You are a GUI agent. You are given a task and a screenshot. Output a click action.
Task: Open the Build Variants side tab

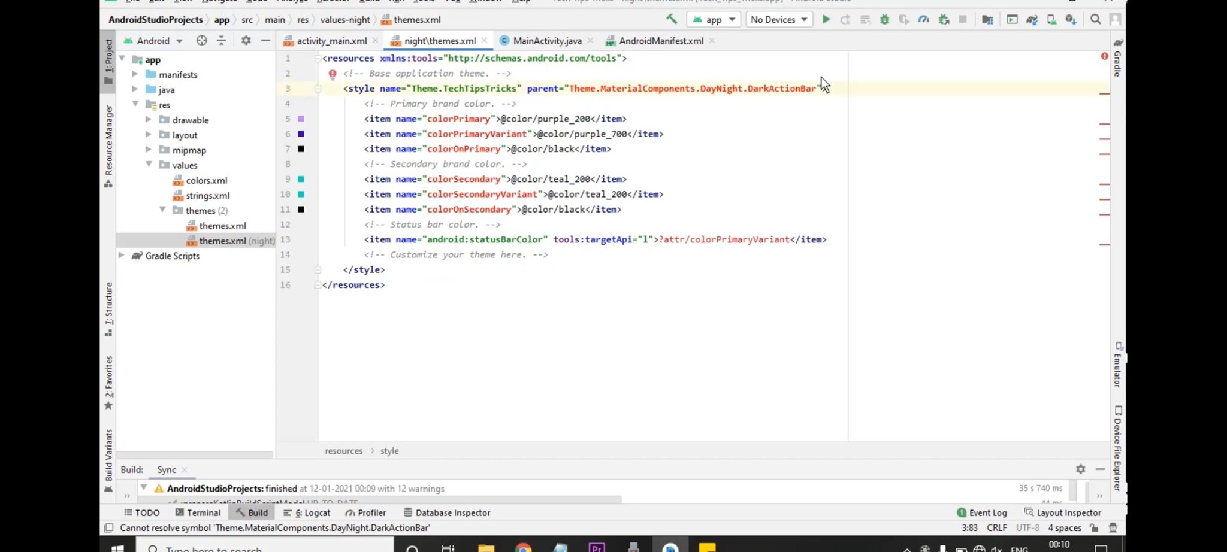[108, 461]
